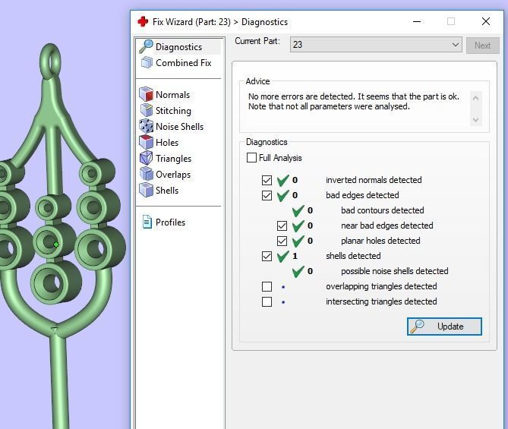Select the Triangles label in the sidebar
Viewport: 508px width, 429px height.
[x=173, y=159]
